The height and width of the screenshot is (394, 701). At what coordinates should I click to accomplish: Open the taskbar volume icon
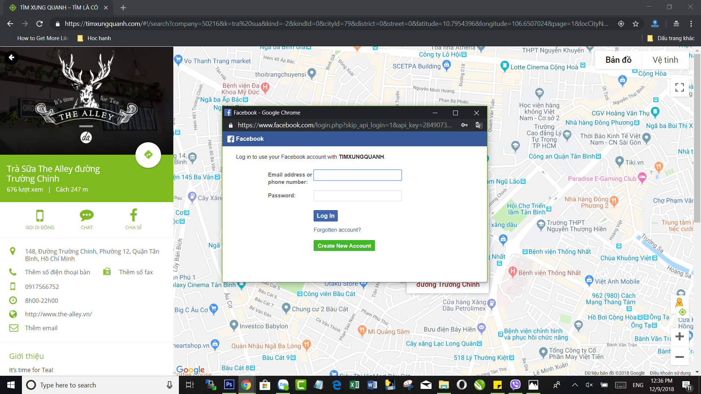click(x=589, y=385)
